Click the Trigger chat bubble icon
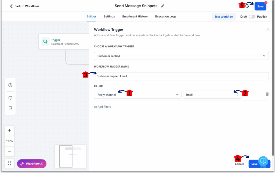 (45, 42)
